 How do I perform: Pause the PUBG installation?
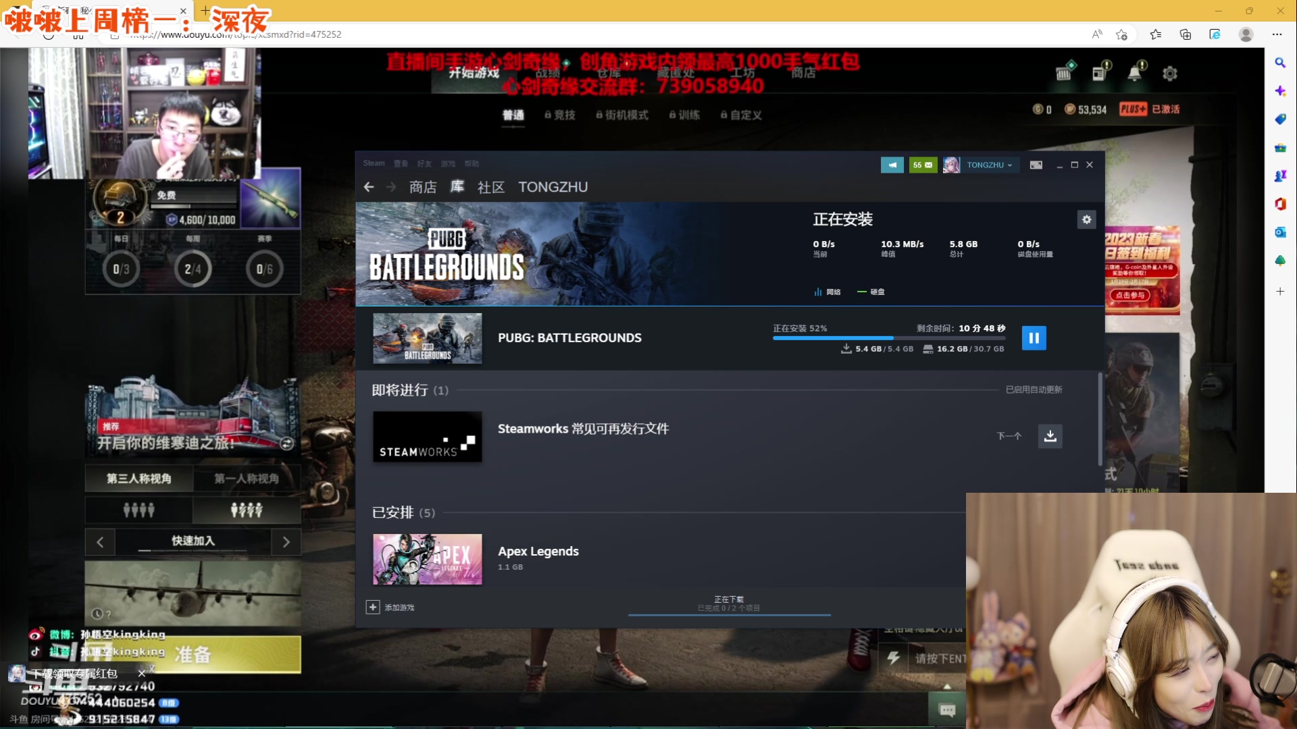[1034, 338]
